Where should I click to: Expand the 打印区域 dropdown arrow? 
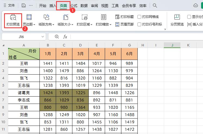click(91, 24)
